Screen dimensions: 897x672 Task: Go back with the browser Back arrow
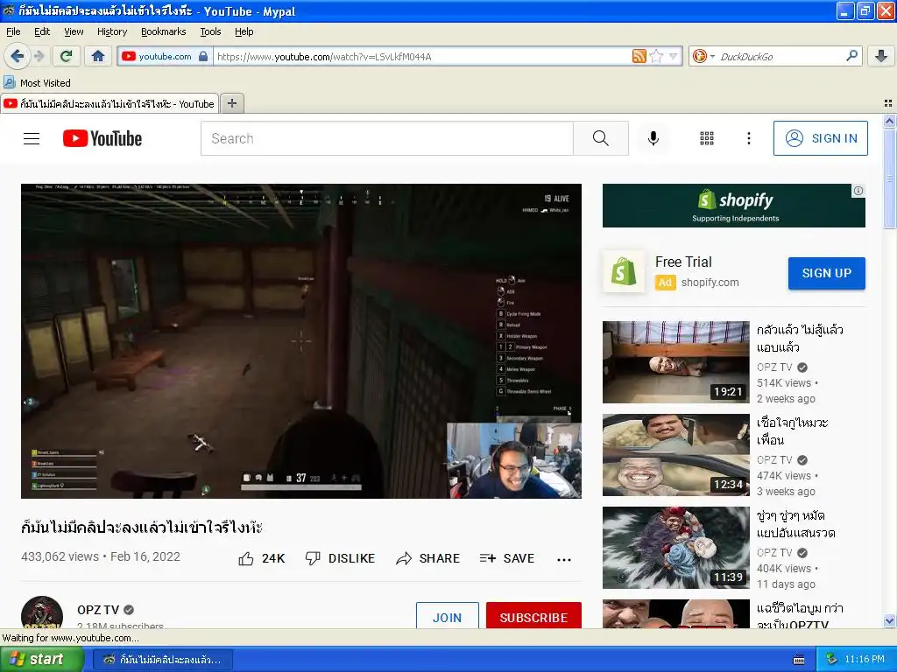[17, 56]
